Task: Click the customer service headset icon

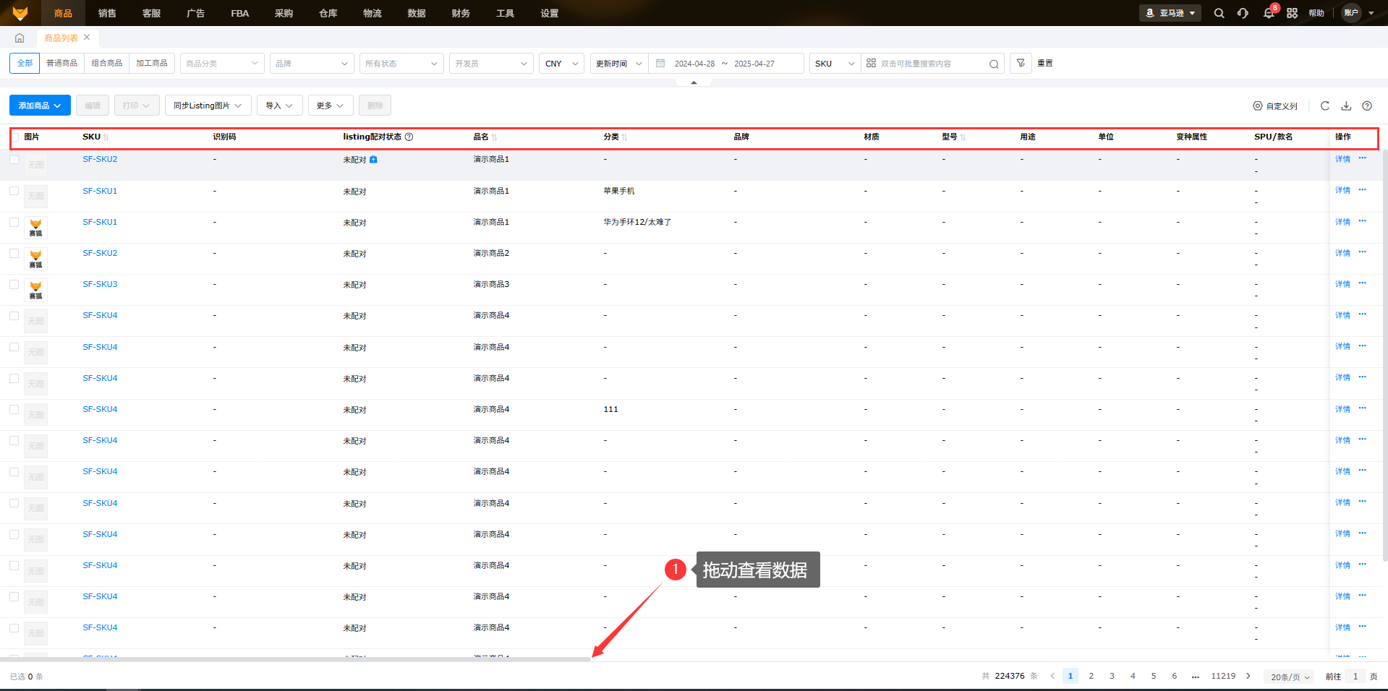Action: pos(1243,13)
